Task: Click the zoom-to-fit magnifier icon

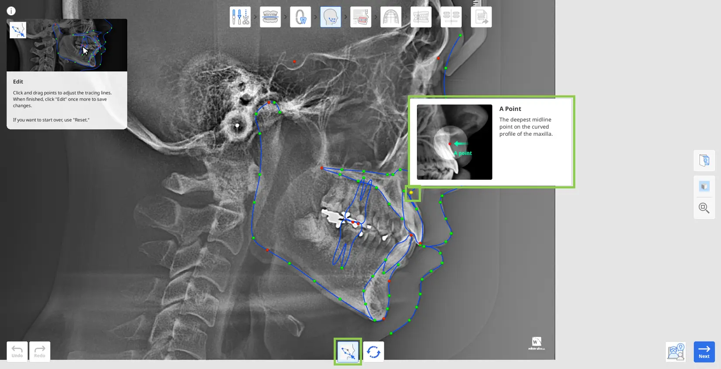Action: (x=704, y=208)
